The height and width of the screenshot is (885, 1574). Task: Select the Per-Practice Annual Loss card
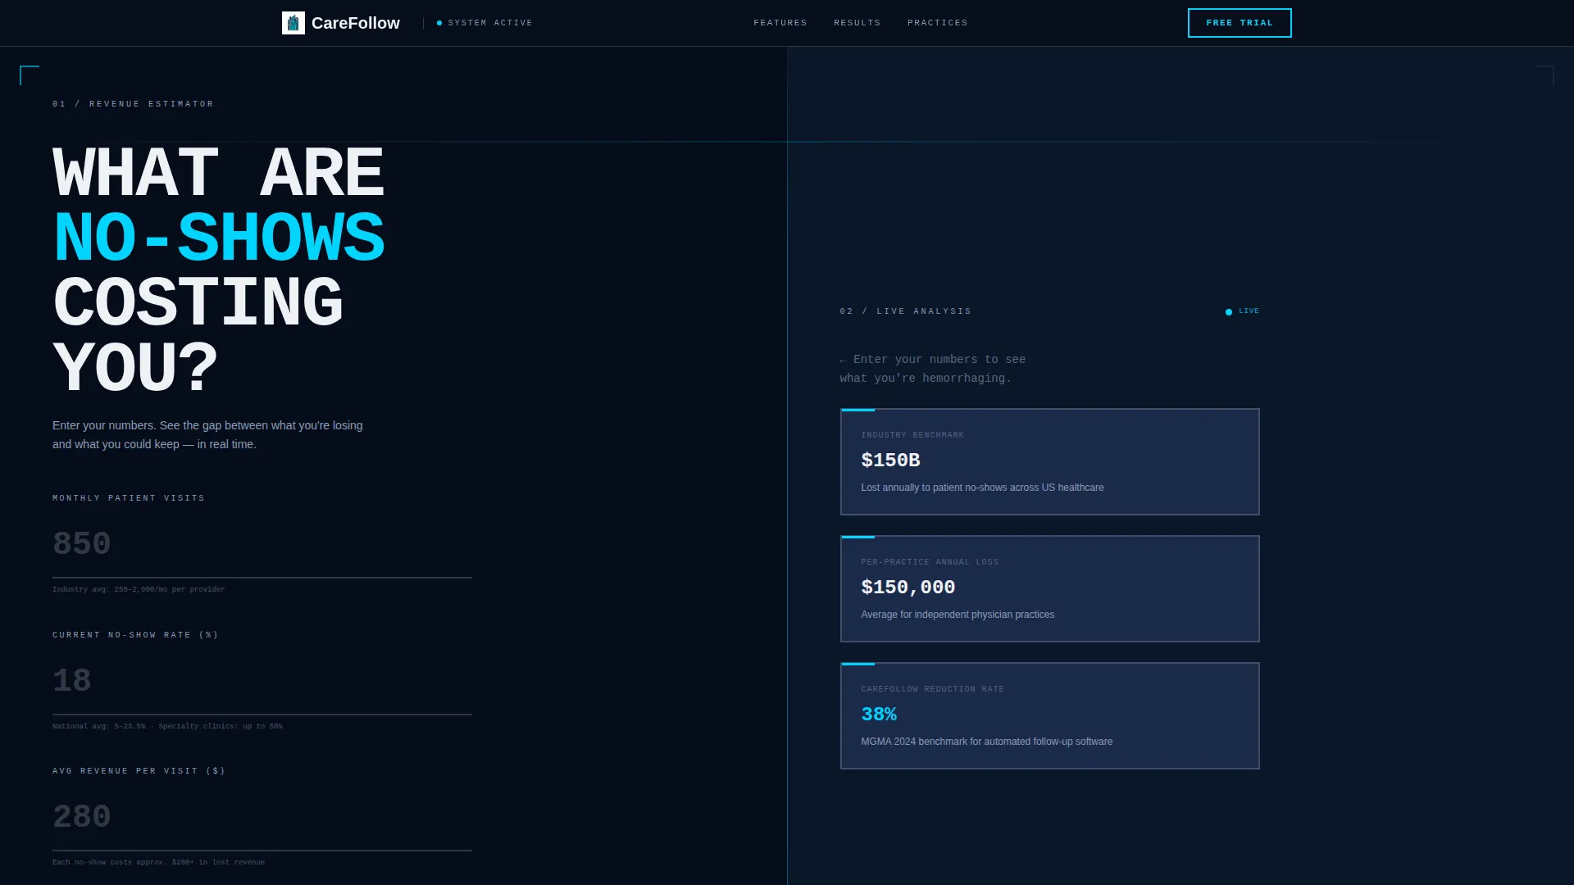(x=1049, y=588)
